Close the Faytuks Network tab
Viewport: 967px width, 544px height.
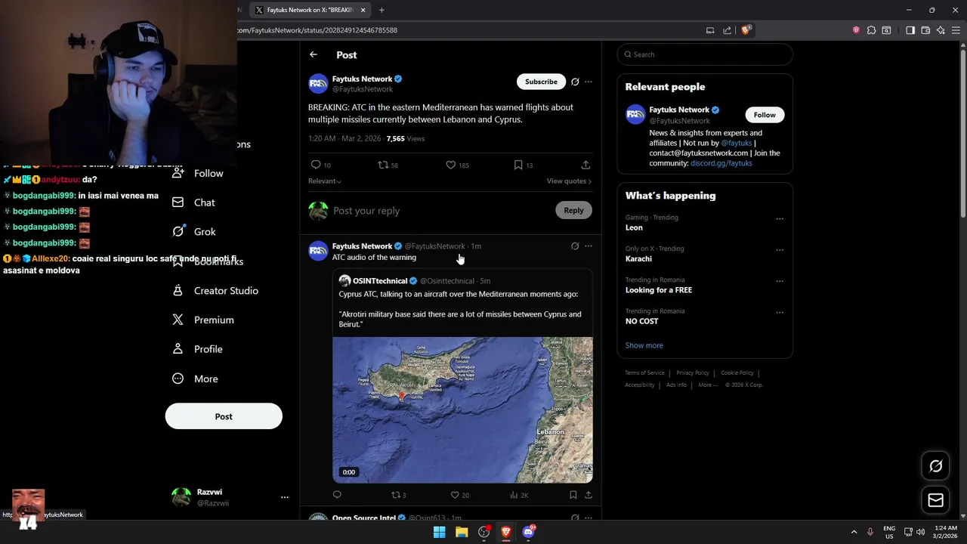tap(363, 10)
